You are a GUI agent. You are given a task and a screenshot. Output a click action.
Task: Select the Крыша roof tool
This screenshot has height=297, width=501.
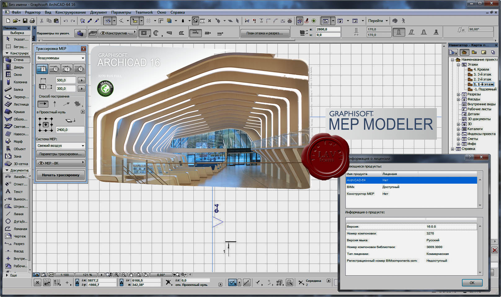tap(17, 112)
